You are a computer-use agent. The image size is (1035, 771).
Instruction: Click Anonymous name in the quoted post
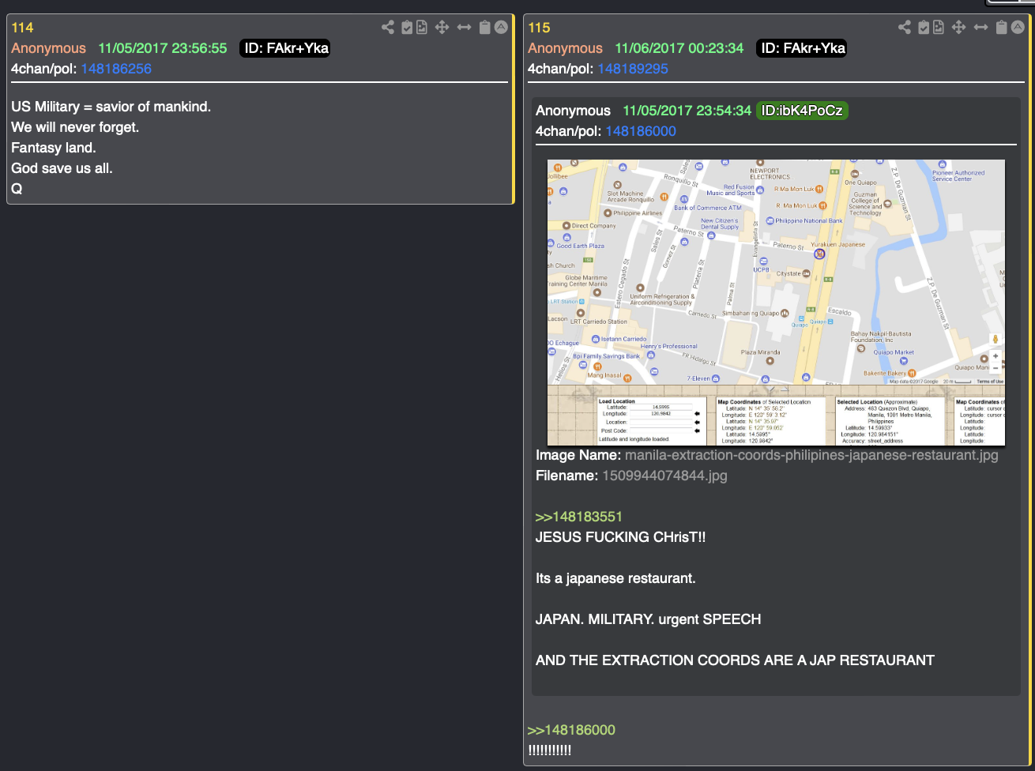[x=573, y=111]
